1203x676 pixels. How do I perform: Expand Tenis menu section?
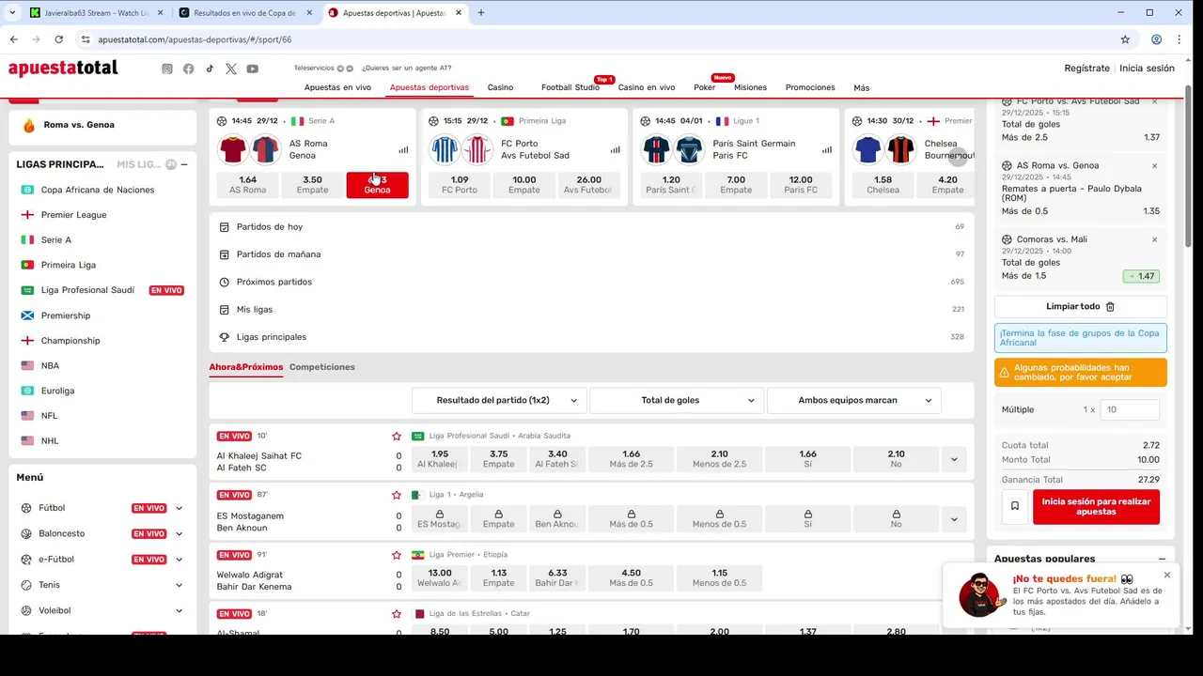tap(179, 585)
